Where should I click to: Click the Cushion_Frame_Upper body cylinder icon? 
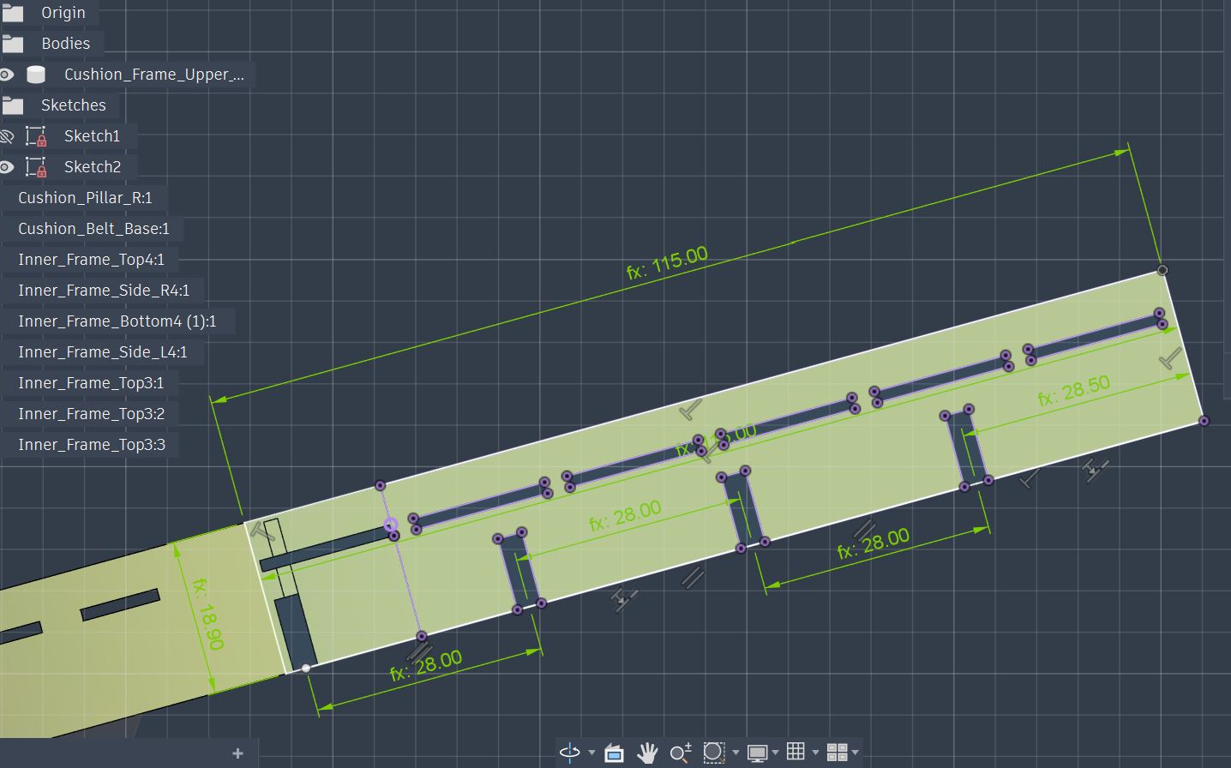36,75
